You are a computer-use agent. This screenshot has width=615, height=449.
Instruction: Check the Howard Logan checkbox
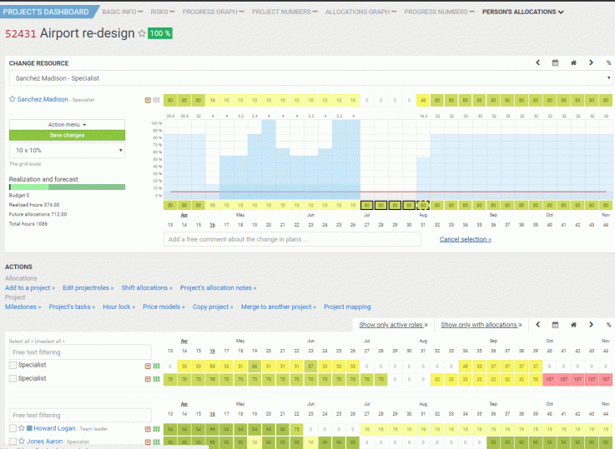coord(13,428)
